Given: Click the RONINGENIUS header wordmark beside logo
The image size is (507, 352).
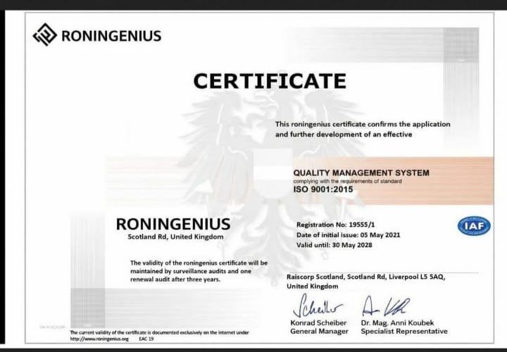Looking at the screenshot, I should [x=111, y=36].
